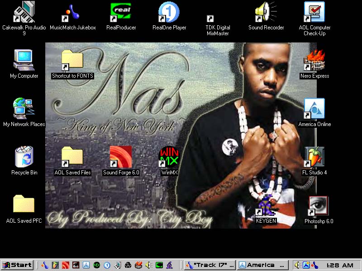
Task: Click the black three-circle Quick Launch icon
Action: click(x=128, y=265)
